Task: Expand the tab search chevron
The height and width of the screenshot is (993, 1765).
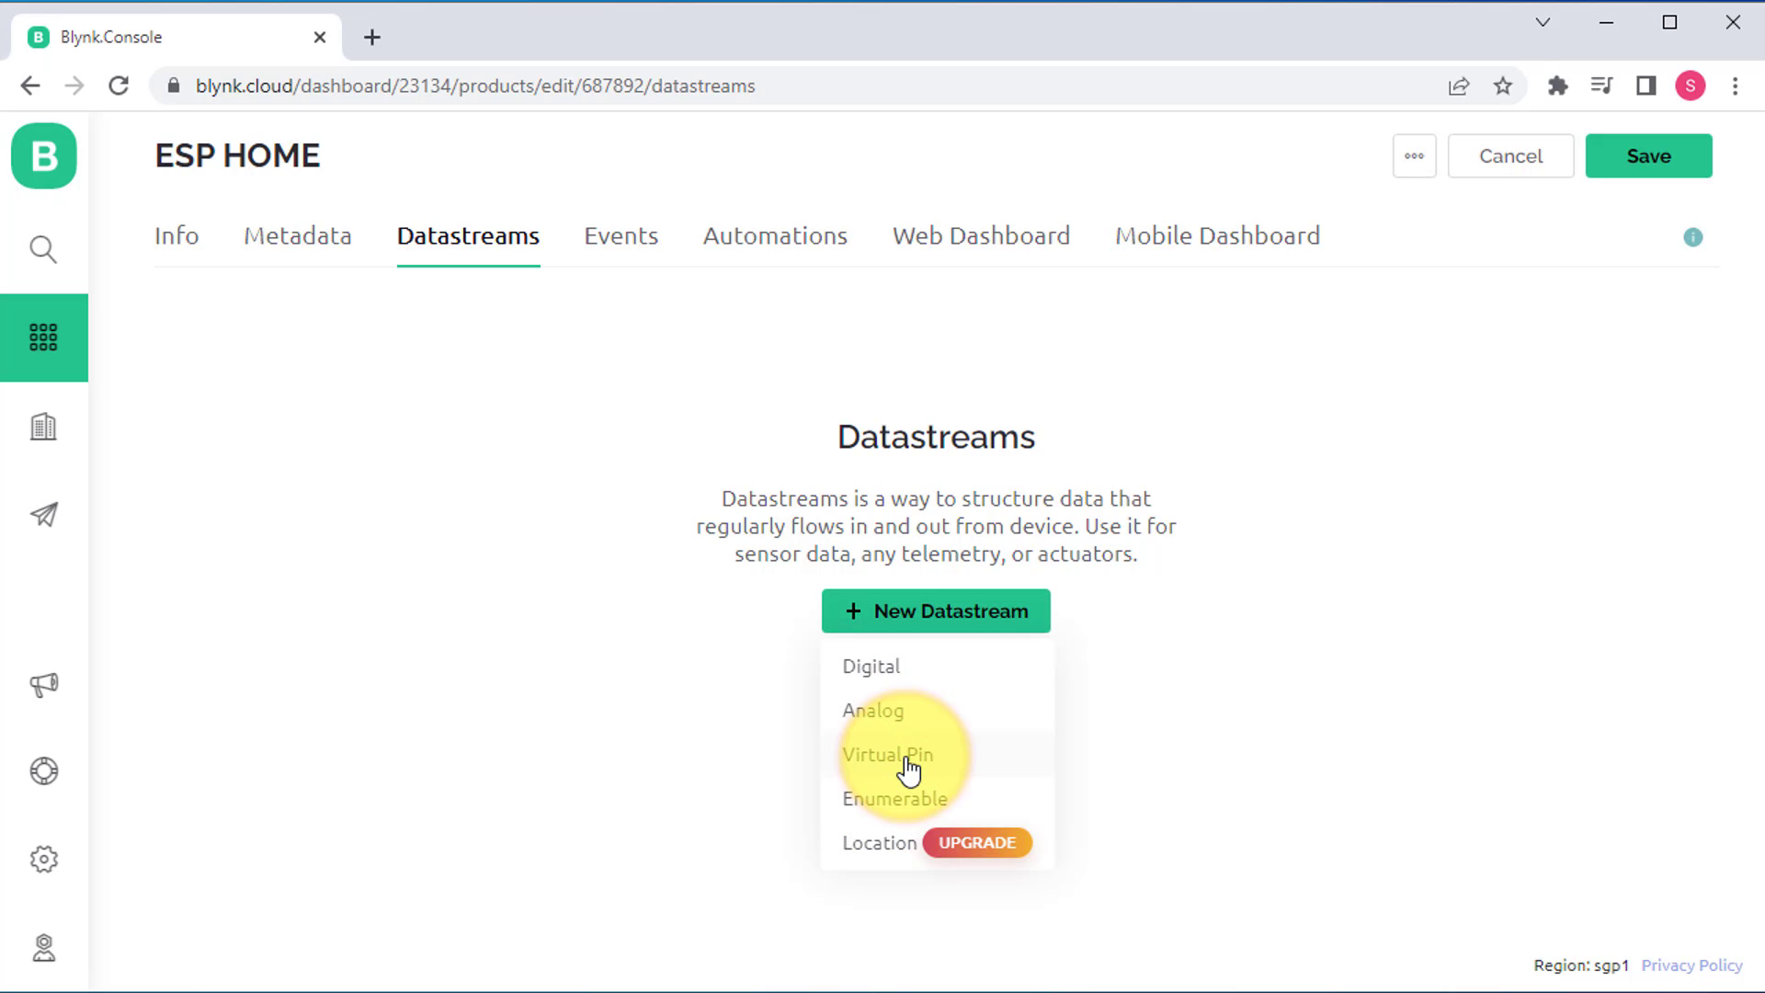Action: click(x=1543, y=22)
